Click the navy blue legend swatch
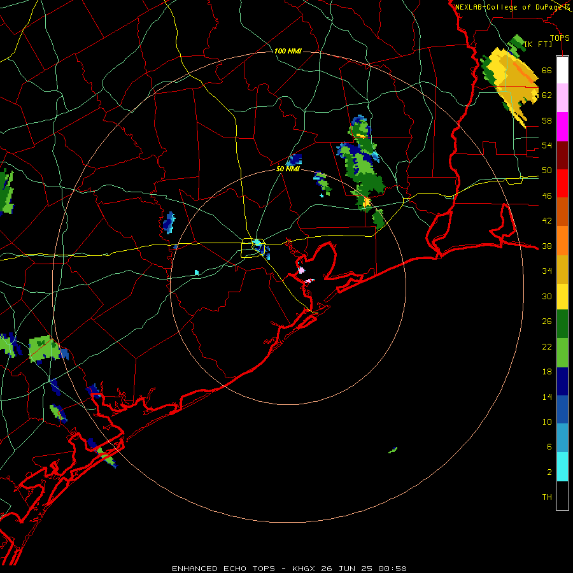The width and height of the screenshot is (573, 573). [x=562, y=381]
